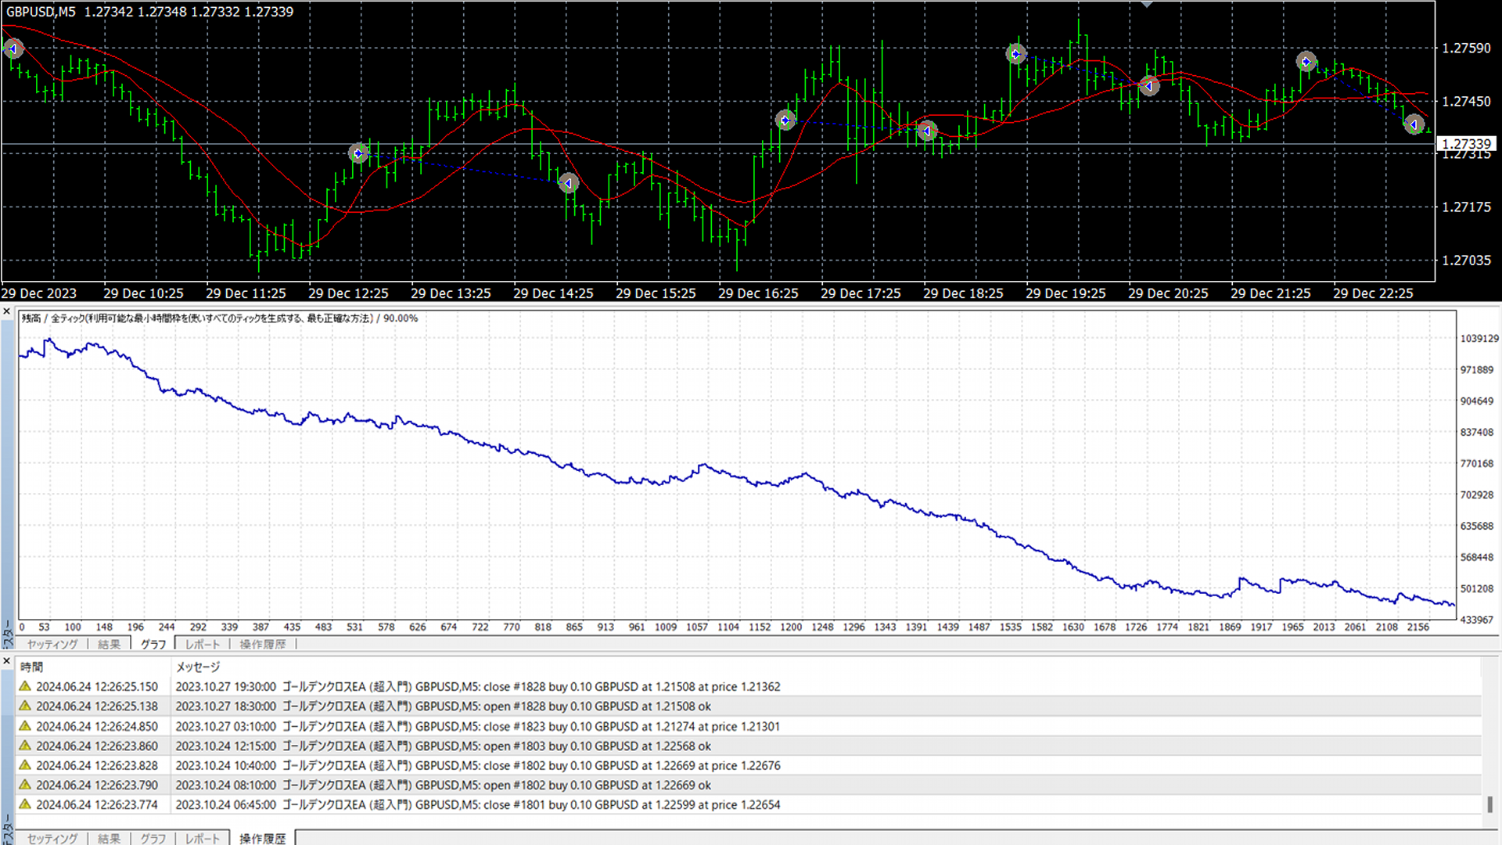Click the 時間 column header
1502x845 pixels.
pyautogui.click(x=32, y=667)
